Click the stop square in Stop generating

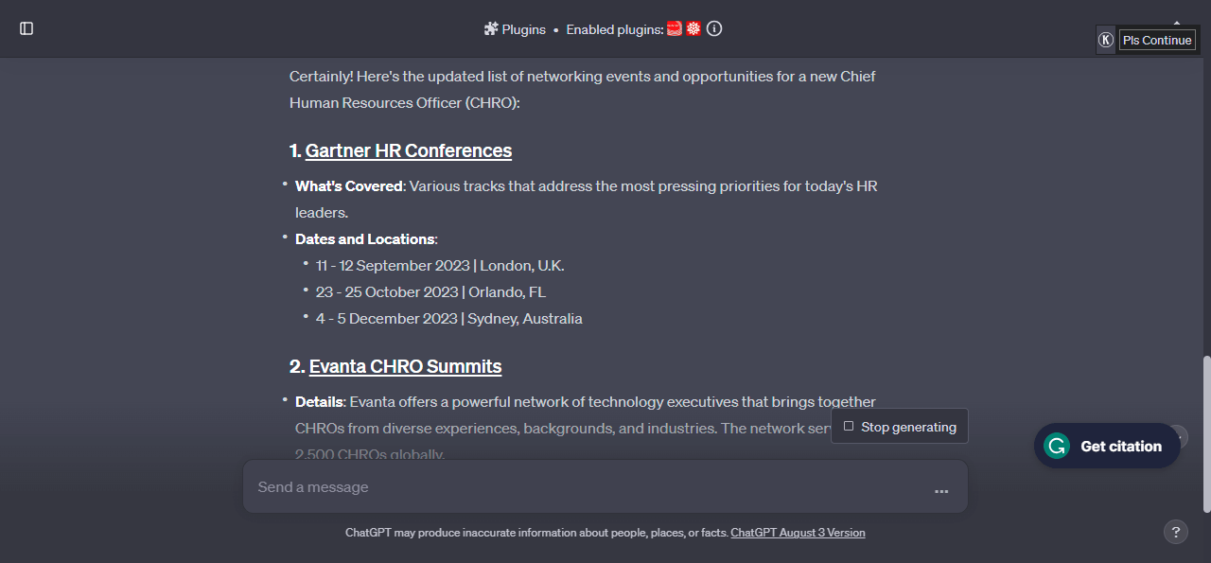[849, 427]
